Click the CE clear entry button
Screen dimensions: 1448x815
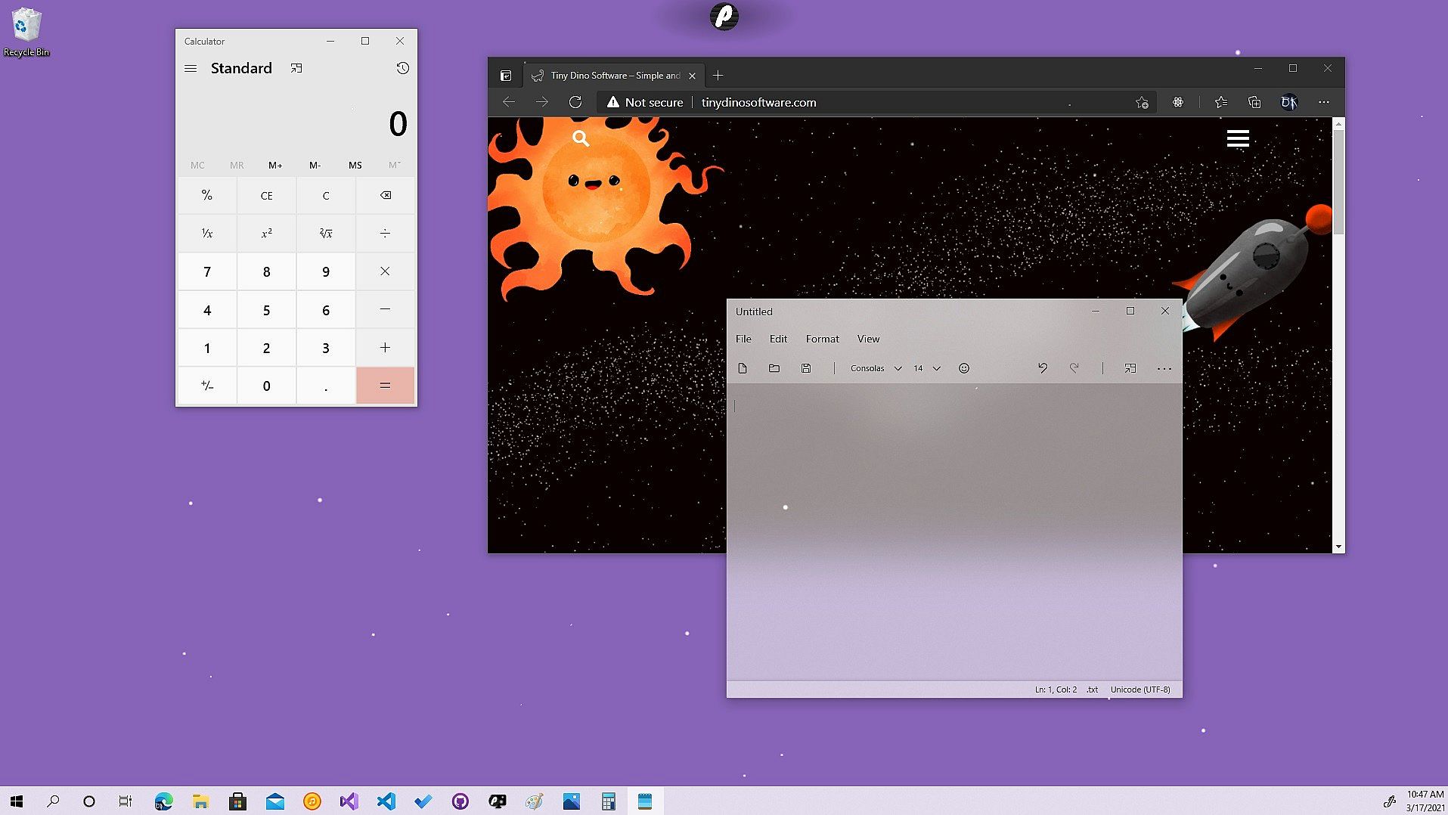[266, 196]
